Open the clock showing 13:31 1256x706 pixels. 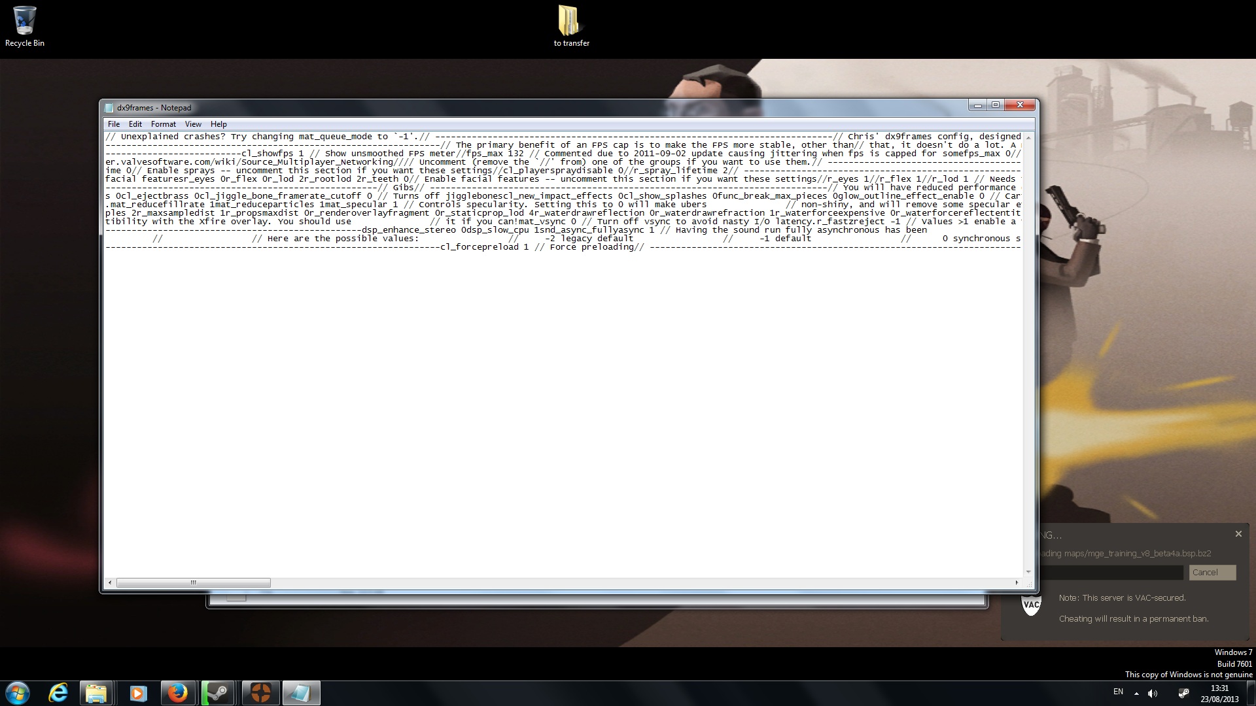tap(1219, 694)
